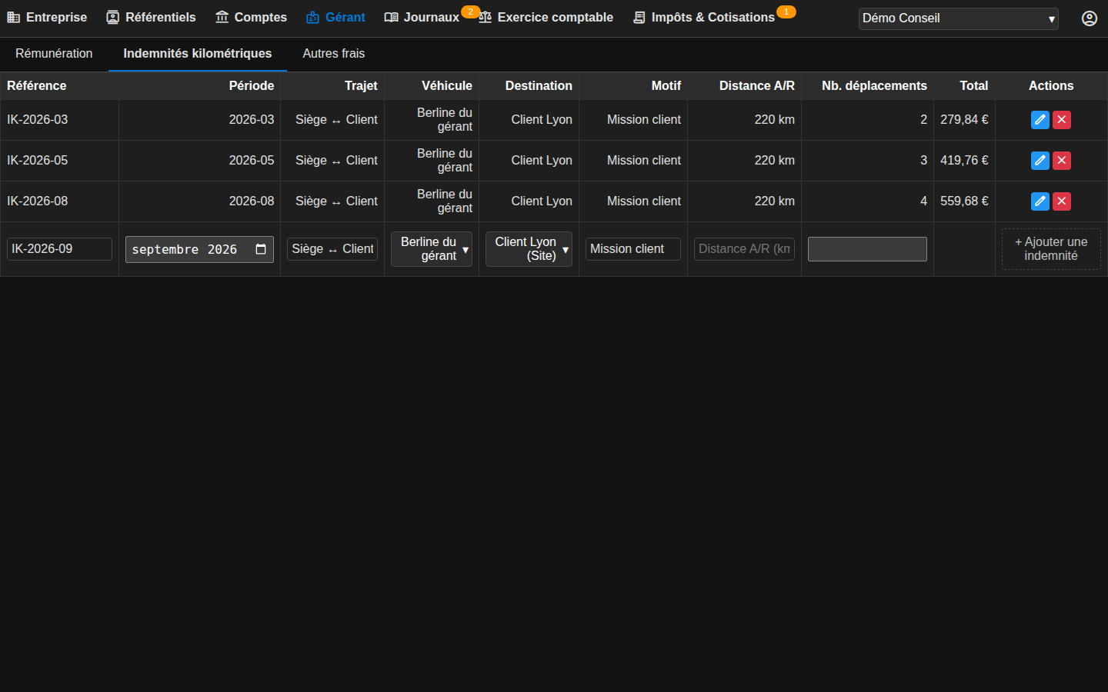Focus the IK-2026-09 reference input field
Screen dimensions: 1108x692
(59, 249)
